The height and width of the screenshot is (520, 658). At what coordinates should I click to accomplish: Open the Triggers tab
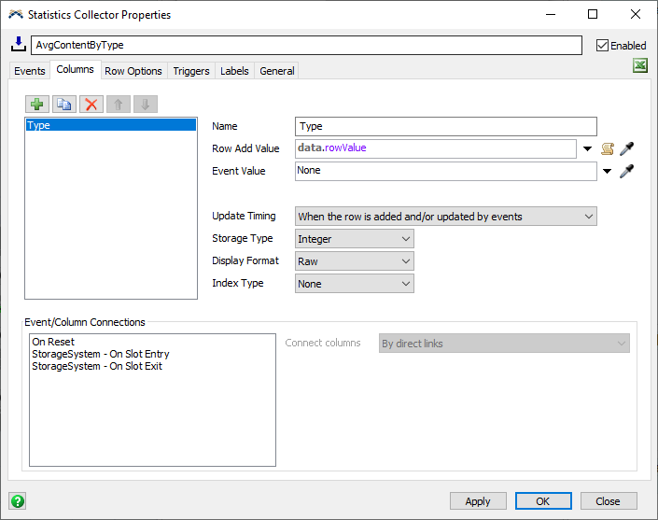(x=191, y=71)
